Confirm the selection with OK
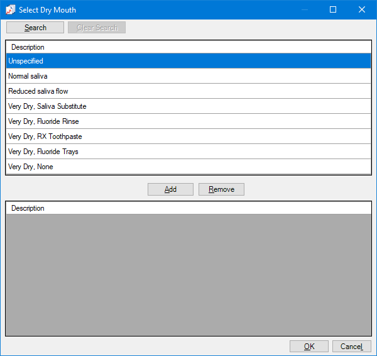The image size is (377, 356). [x=309, y=347]
